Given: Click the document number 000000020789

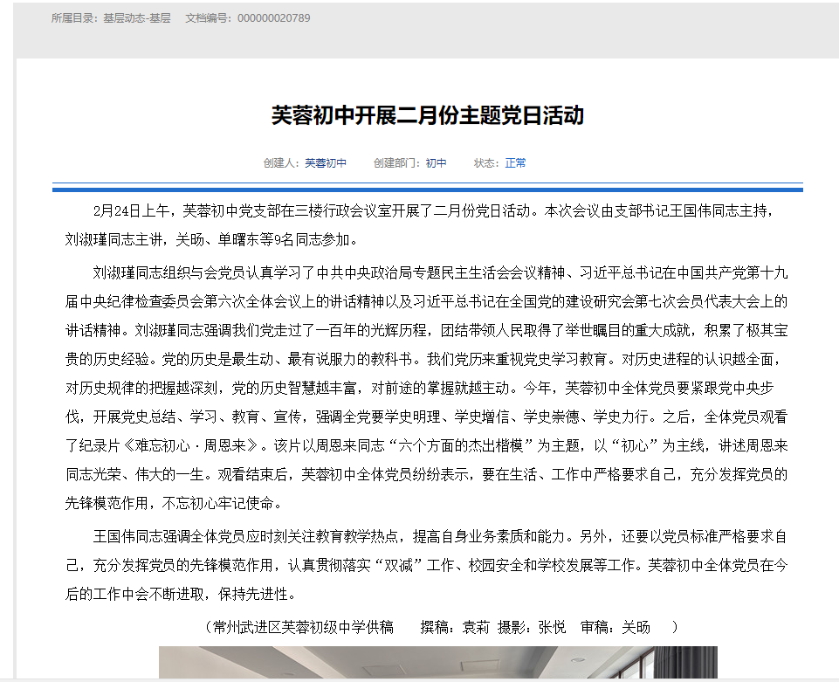Looking at the screenshot, I should pyautogui.click(x=273, y=18).
